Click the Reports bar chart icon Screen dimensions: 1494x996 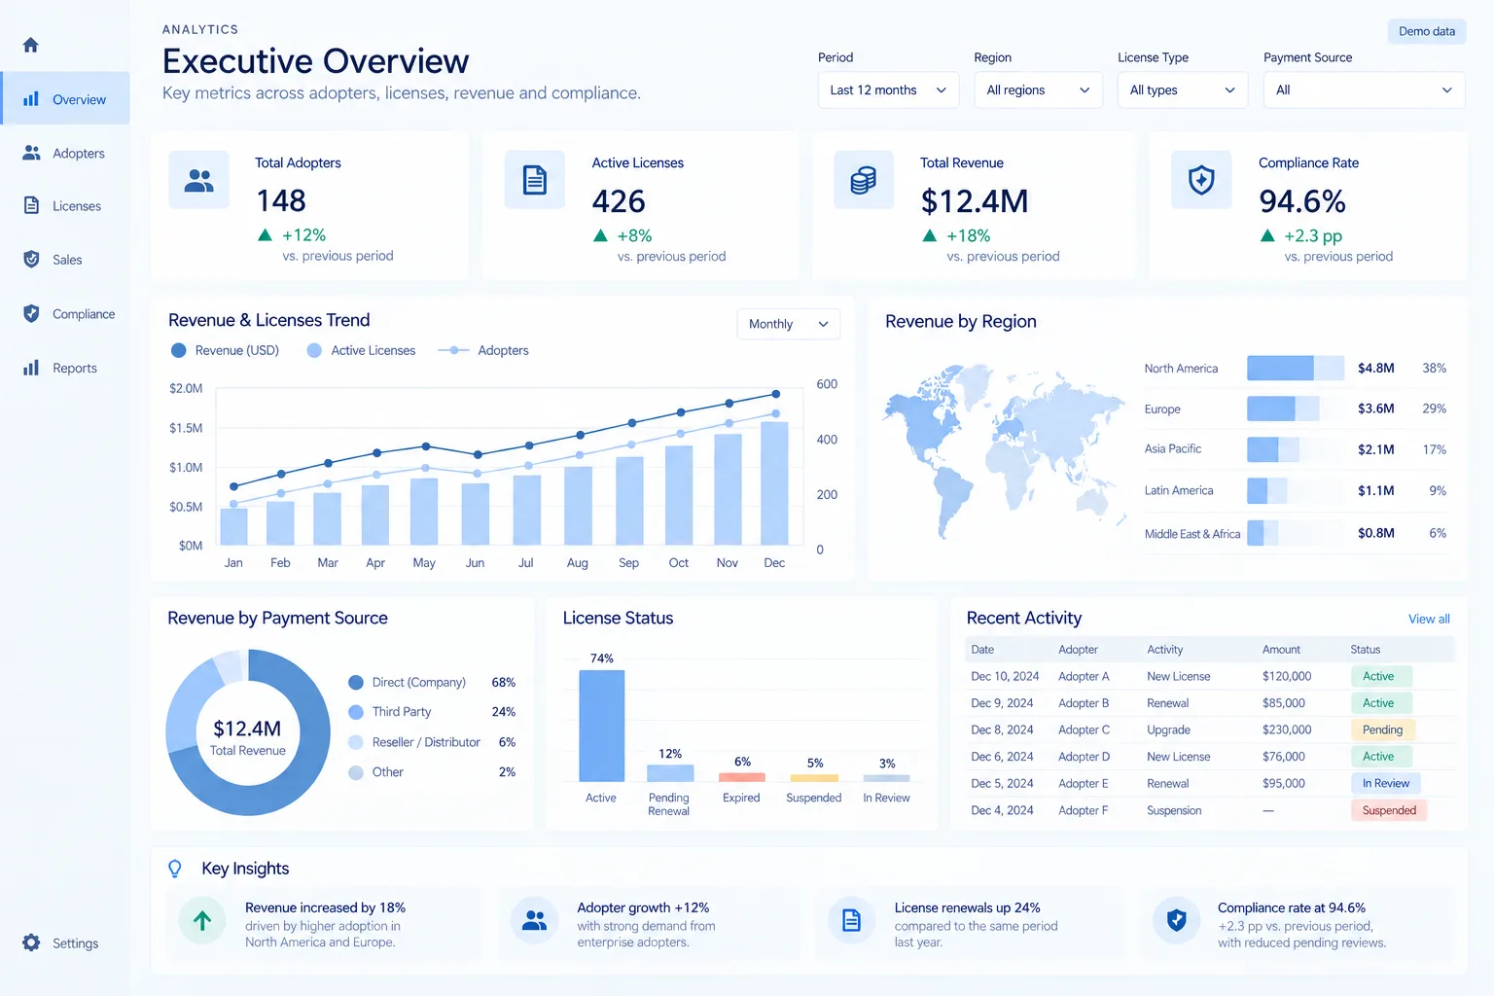tap(31, 368)
